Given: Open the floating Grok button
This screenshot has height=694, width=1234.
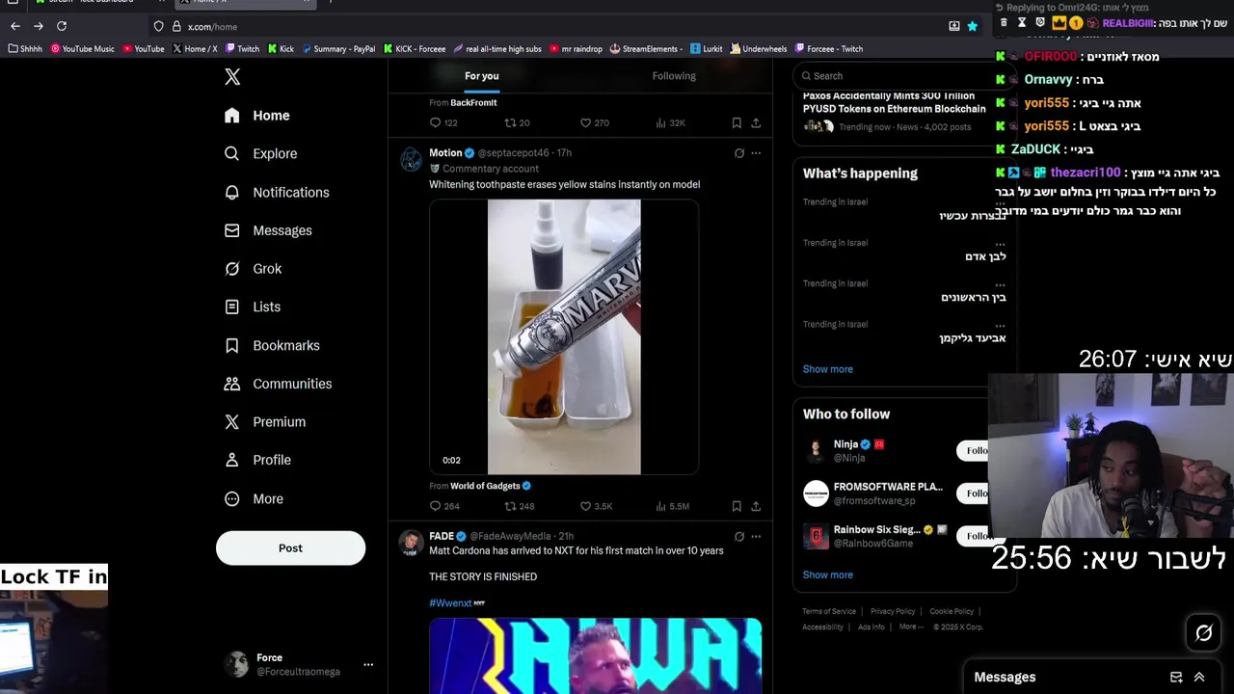Looking at the screenshot, I should tap(1204, 633).
